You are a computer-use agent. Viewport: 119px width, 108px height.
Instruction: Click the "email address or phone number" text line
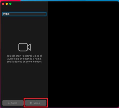[x=24, y=62]
